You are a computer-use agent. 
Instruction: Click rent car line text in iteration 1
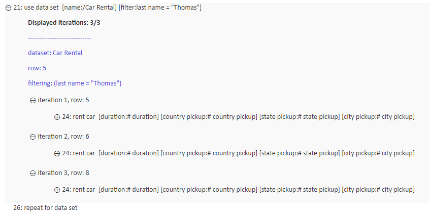pos(238,117)
